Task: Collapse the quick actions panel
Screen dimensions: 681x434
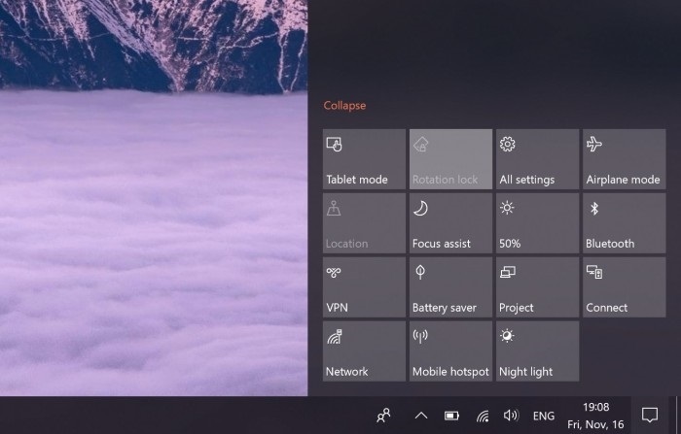Action: coord(344,105)
